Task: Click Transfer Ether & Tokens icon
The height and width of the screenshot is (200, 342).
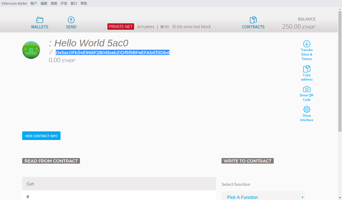Action: [307, 44]
